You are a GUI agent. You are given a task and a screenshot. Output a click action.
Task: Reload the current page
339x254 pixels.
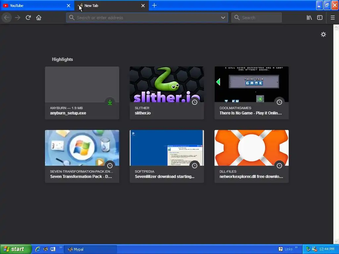click(28, 18)
